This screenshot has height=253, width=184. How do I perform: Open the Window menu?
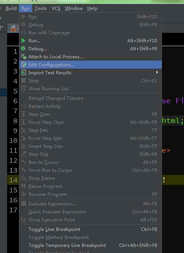click(74, 8)
